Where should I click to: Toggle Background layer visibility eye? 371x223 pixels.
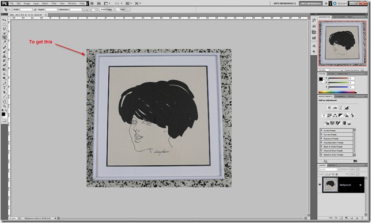click(x=320, y=185)
